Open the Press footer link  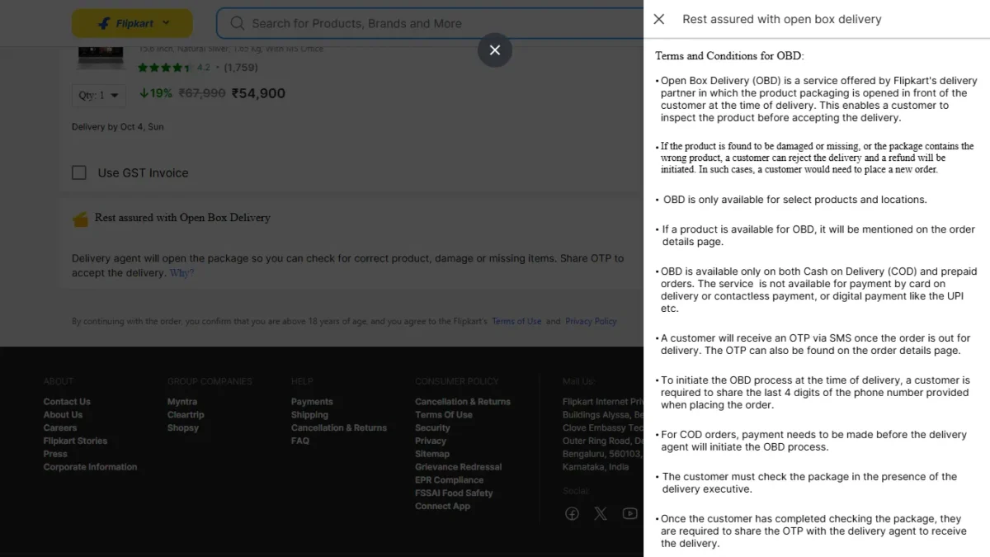point(55,454)
